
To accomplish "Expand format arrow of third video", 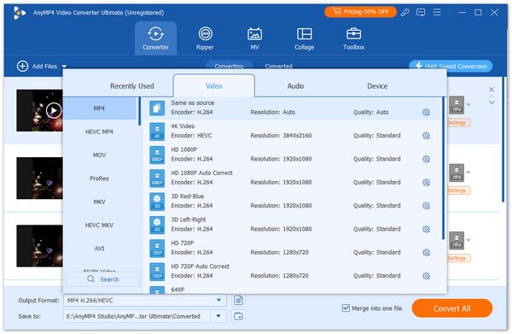I will (468, 240).
